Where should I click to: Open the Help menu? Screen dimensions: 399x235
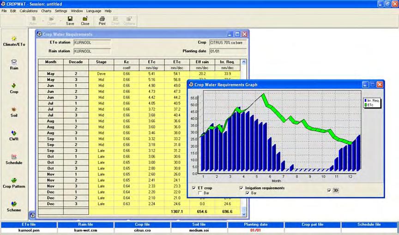coord(108,11)
